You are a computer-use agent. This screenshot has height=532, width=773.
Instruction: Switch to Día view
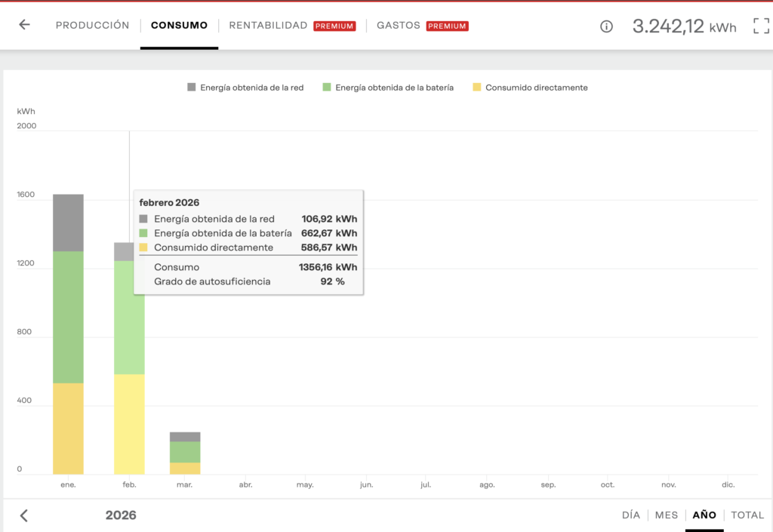coord(631,515)
